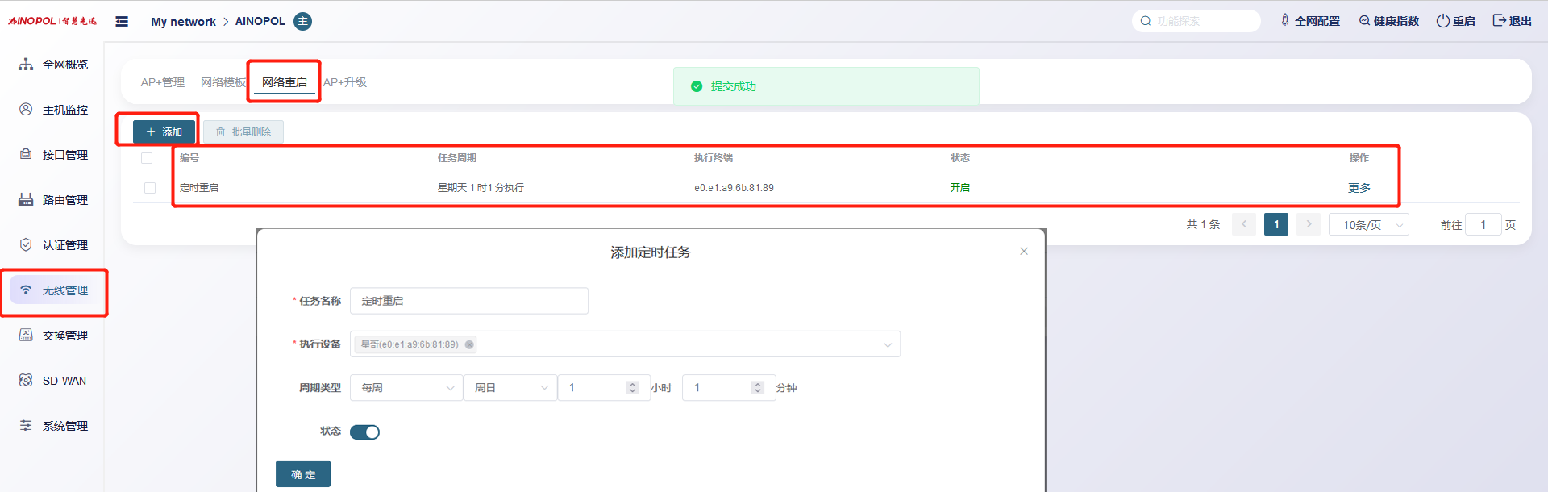
Task: Check the select-all checkbox in table header
Action: (147, 158)
